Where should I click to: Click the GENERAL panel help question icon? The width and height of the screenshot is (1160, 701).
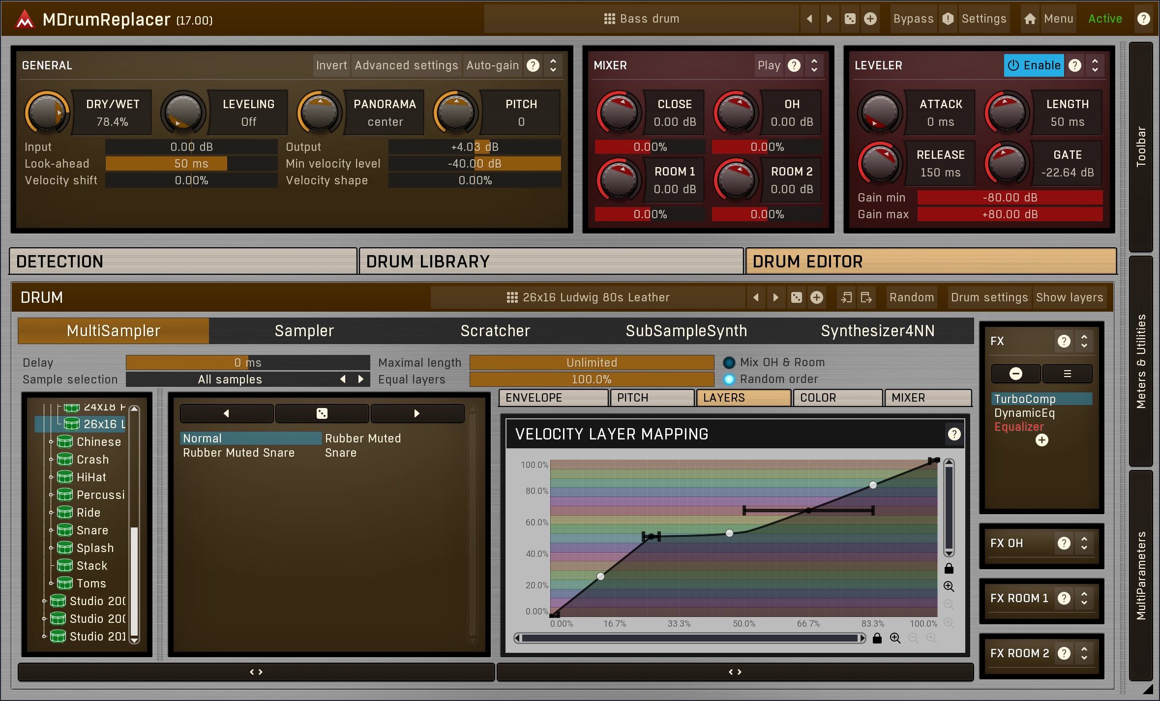533,65
